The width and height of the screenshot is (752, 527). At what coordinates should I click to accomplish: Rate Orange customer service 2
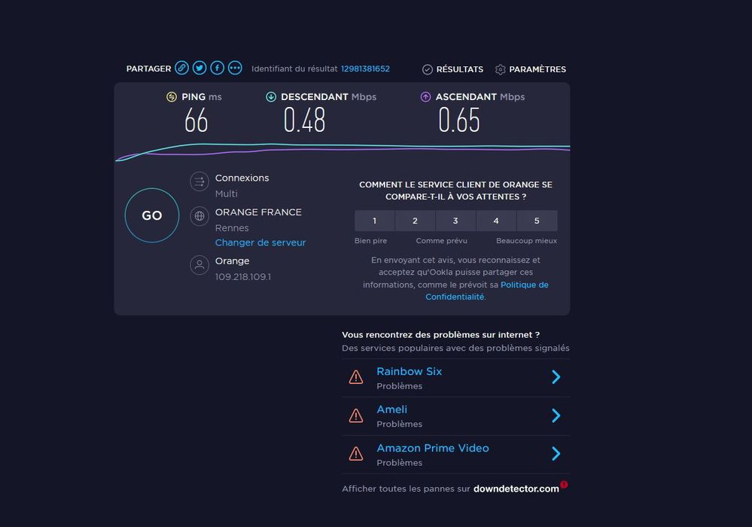coord(416,221)
